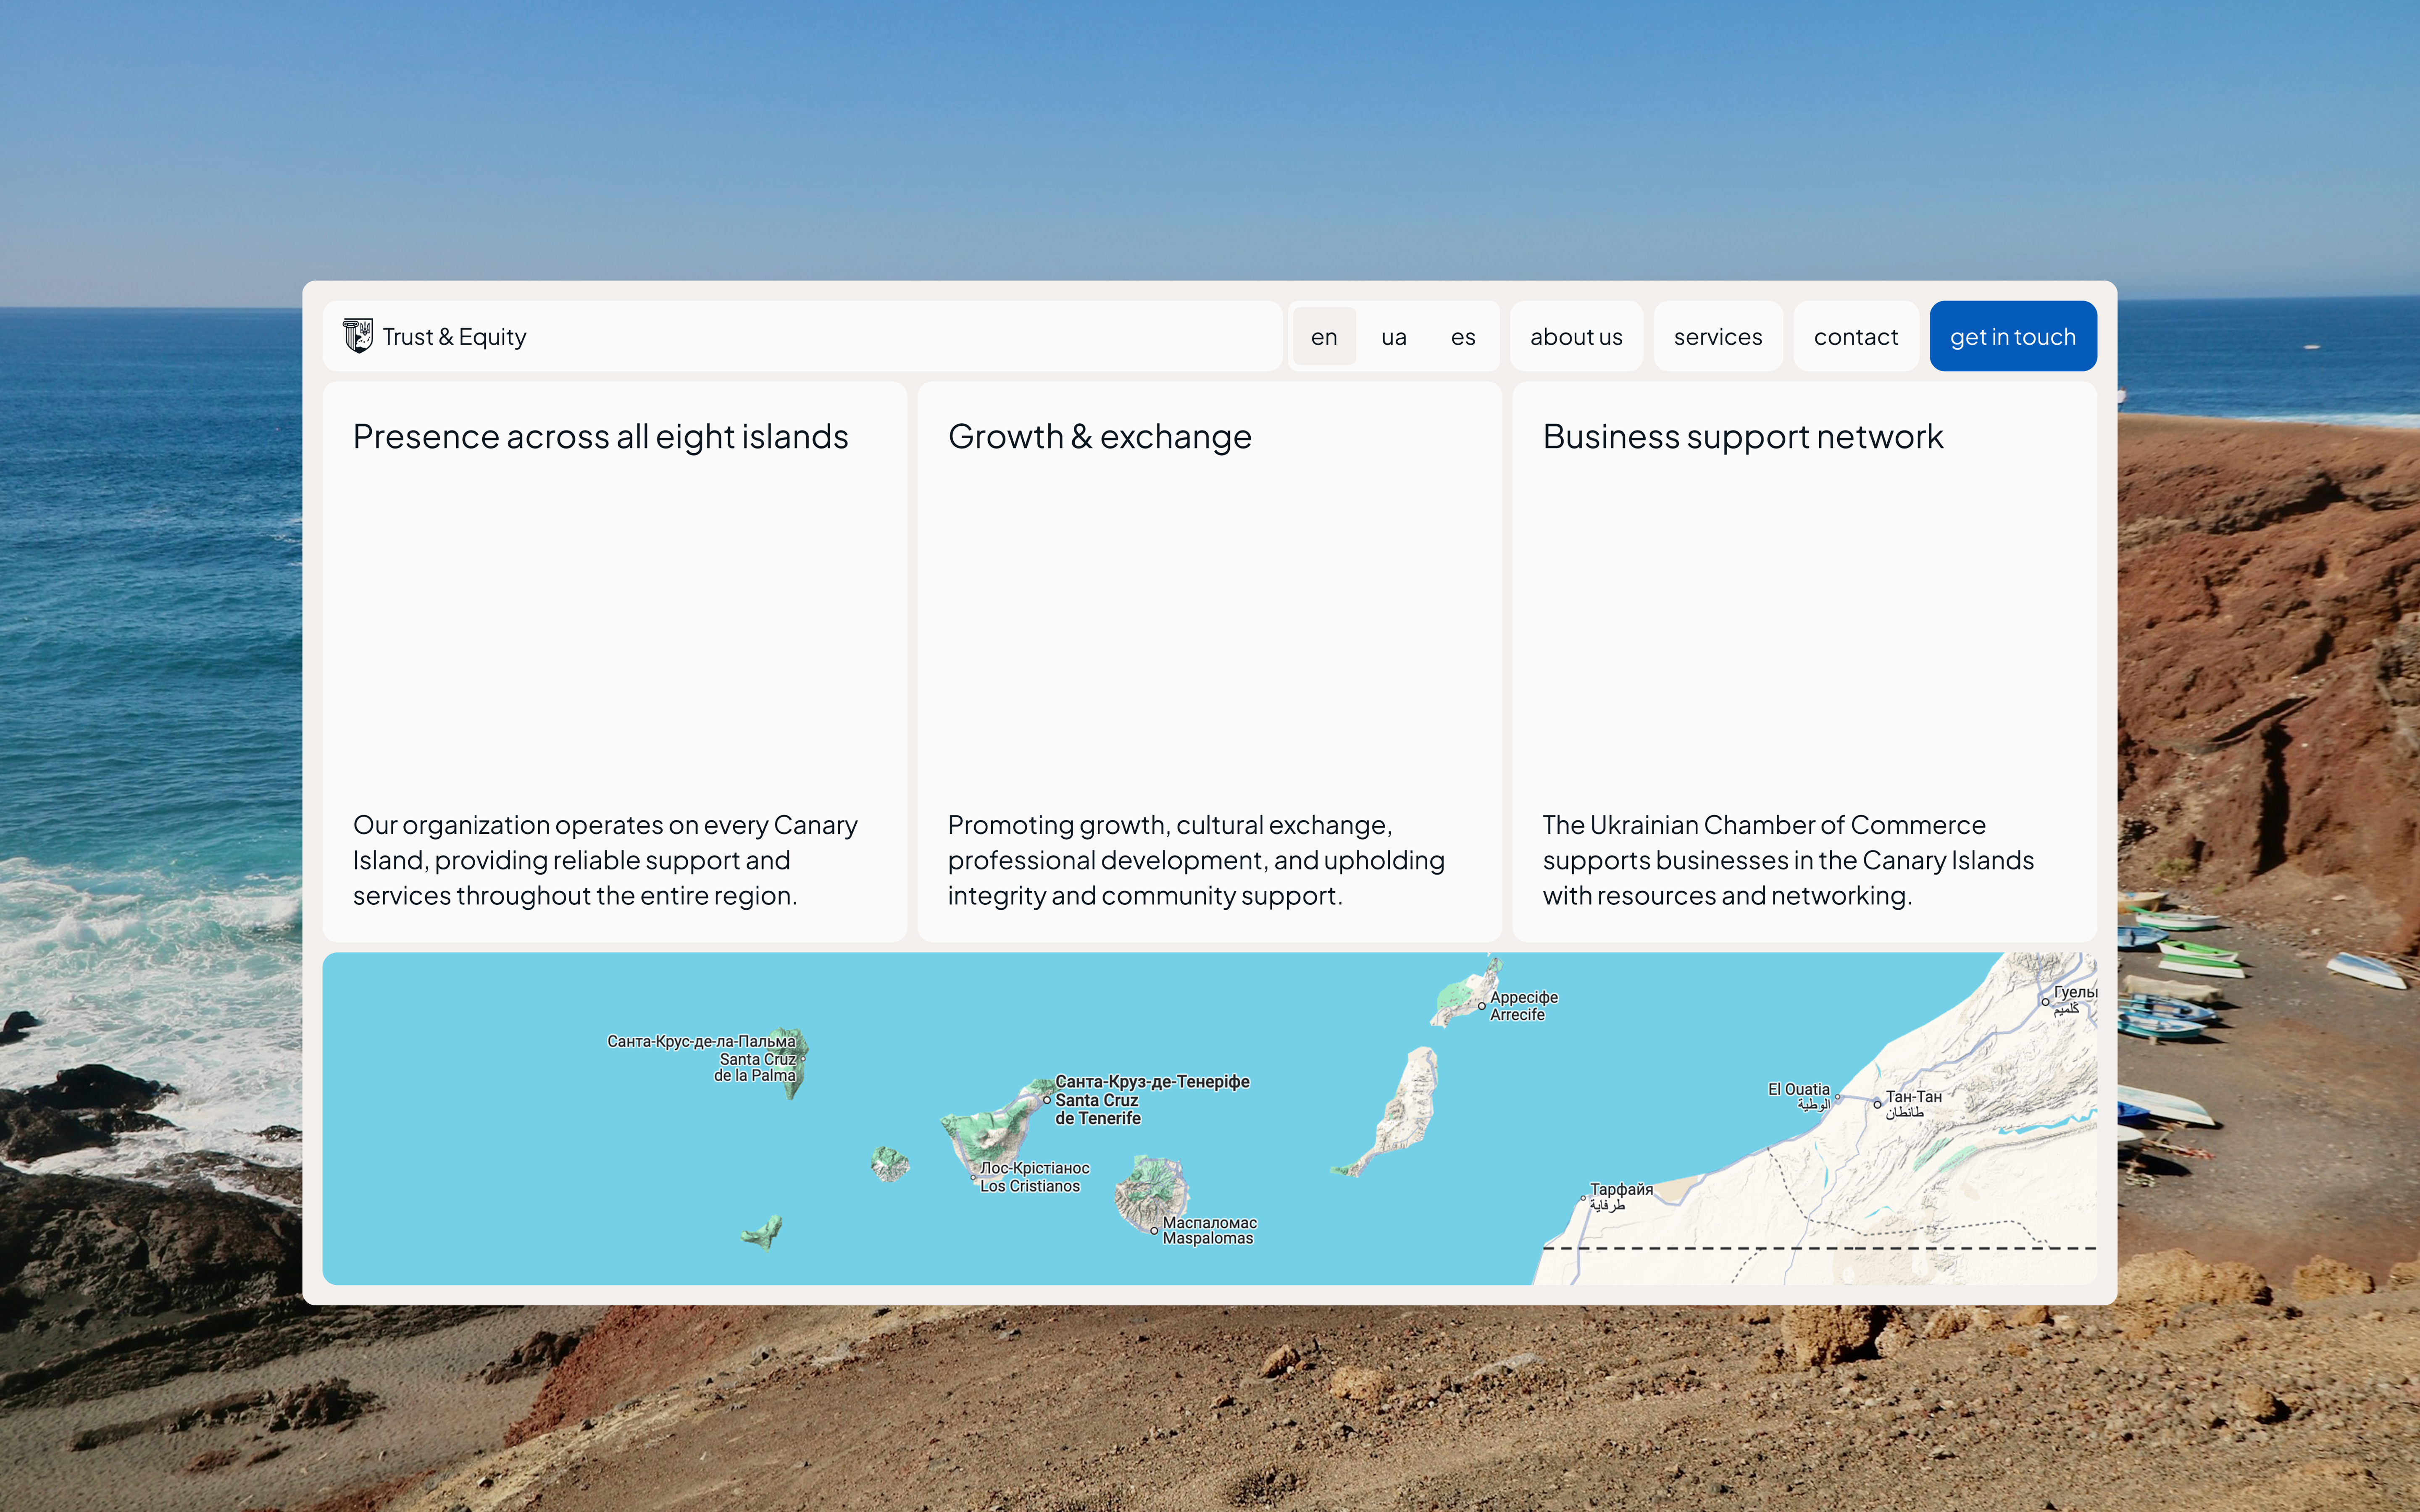Switch language to Spanish (es)
The image size is (2420, 1512).
tap(1462, 337)
